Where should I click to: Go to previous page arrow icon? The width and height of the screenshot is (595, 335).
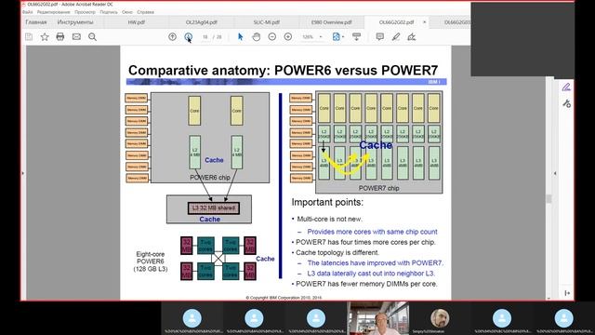coord(172,37)
